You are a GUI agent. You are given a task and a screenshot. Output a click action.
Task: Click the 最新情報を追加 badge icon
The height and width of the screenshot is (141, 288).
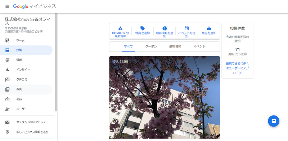[x=165, y=28]
